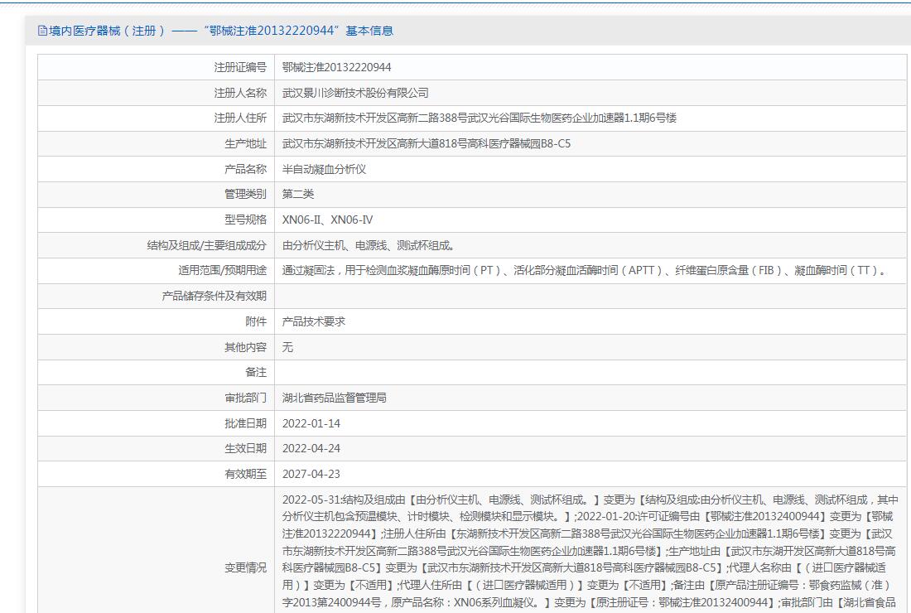Viewport: 911px width, 613px height.
Task: Click expiry date 2027-04-23
Action: pyautogui.click(x=311, y=474)
